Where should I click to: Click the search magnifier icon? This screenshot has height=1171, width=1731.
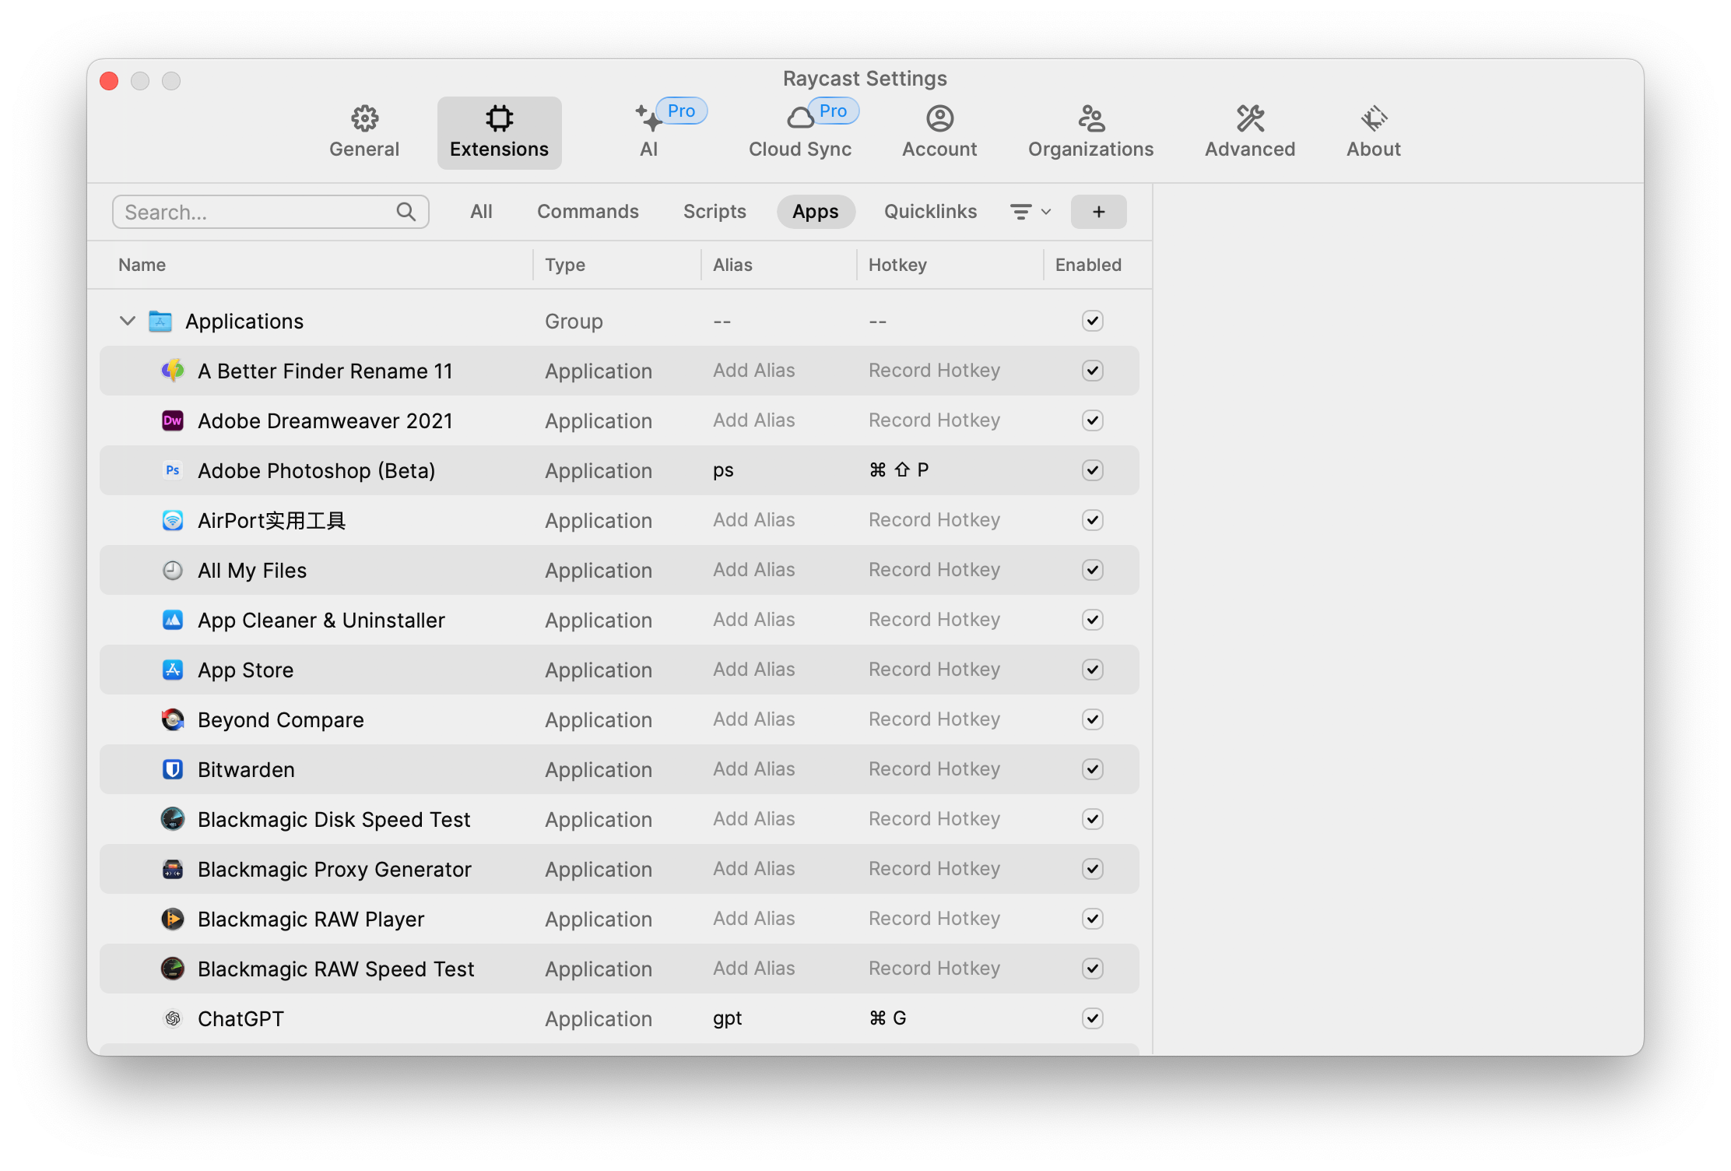tap(406, 211)
